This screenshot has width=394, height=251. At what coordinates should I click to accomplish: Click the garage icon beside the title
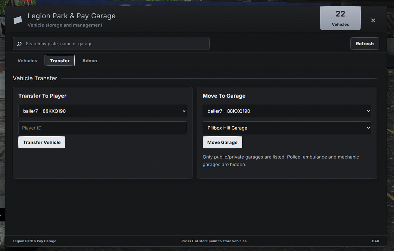coord(18,20)
